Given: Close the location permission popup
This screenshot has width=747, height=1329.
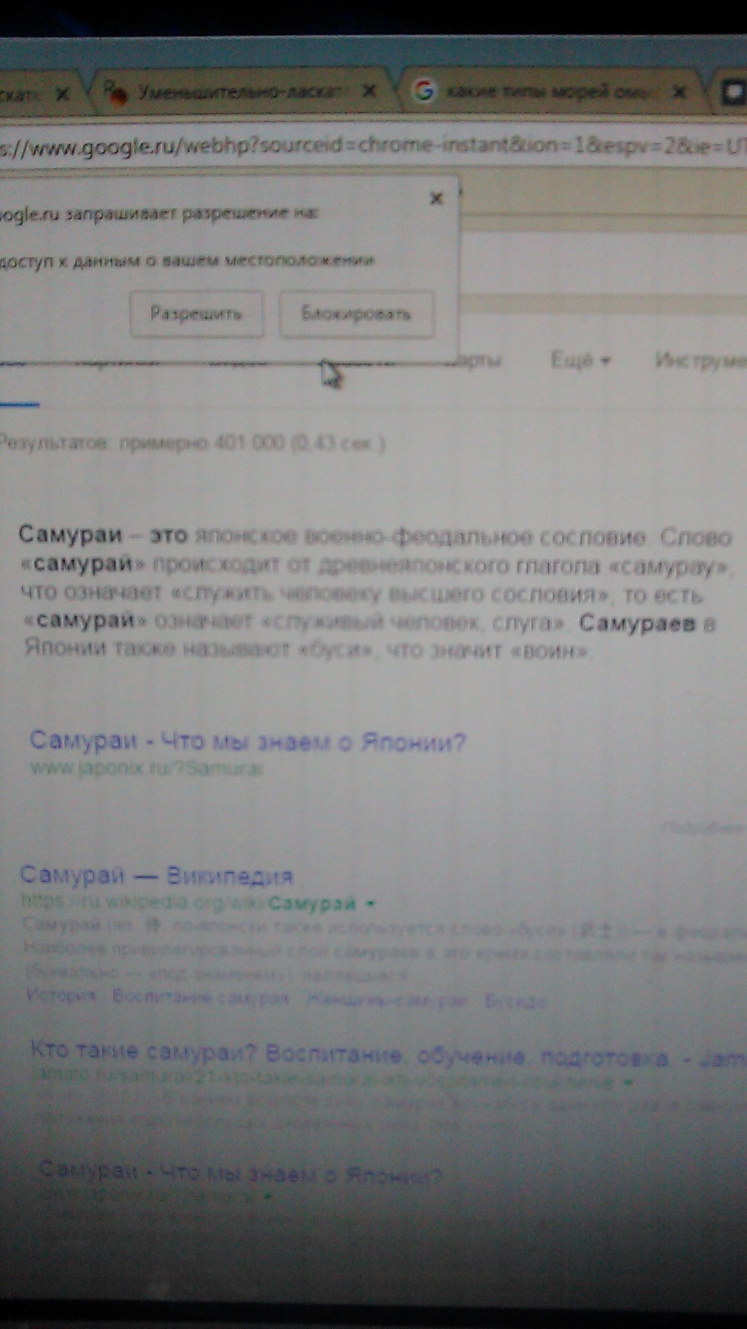Looking at the screenshot, I should point(436,199).
